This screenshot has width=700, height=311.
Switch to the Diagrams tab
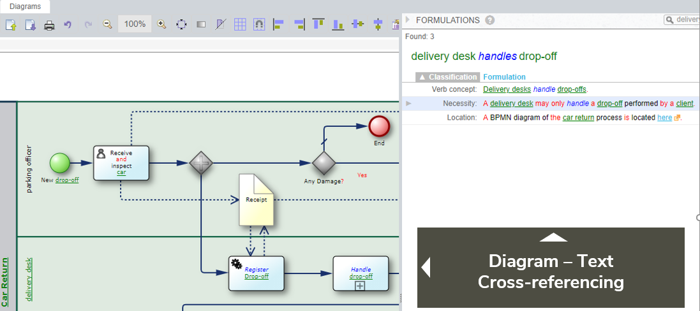pos(25,6)
